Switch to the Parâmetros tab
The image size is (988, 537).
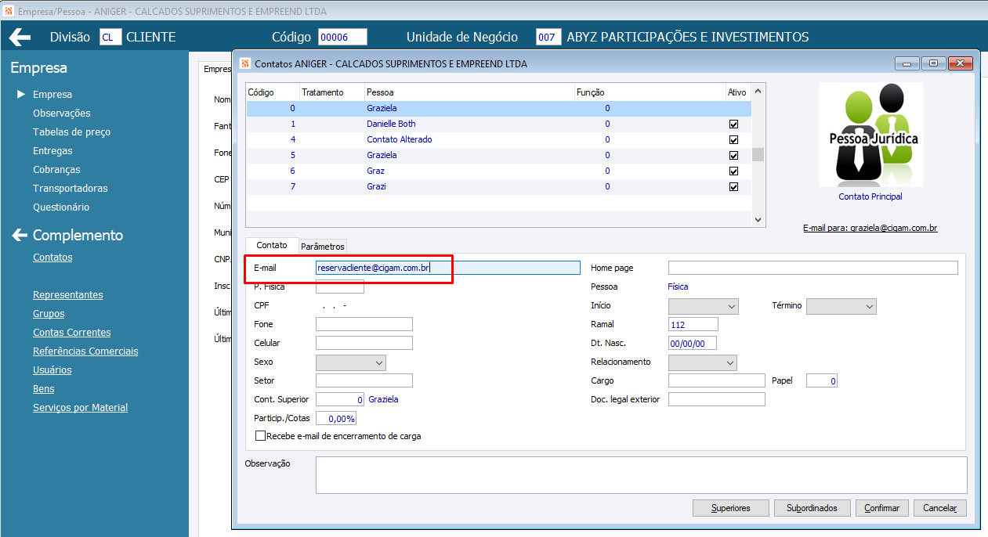pos(323,247)
